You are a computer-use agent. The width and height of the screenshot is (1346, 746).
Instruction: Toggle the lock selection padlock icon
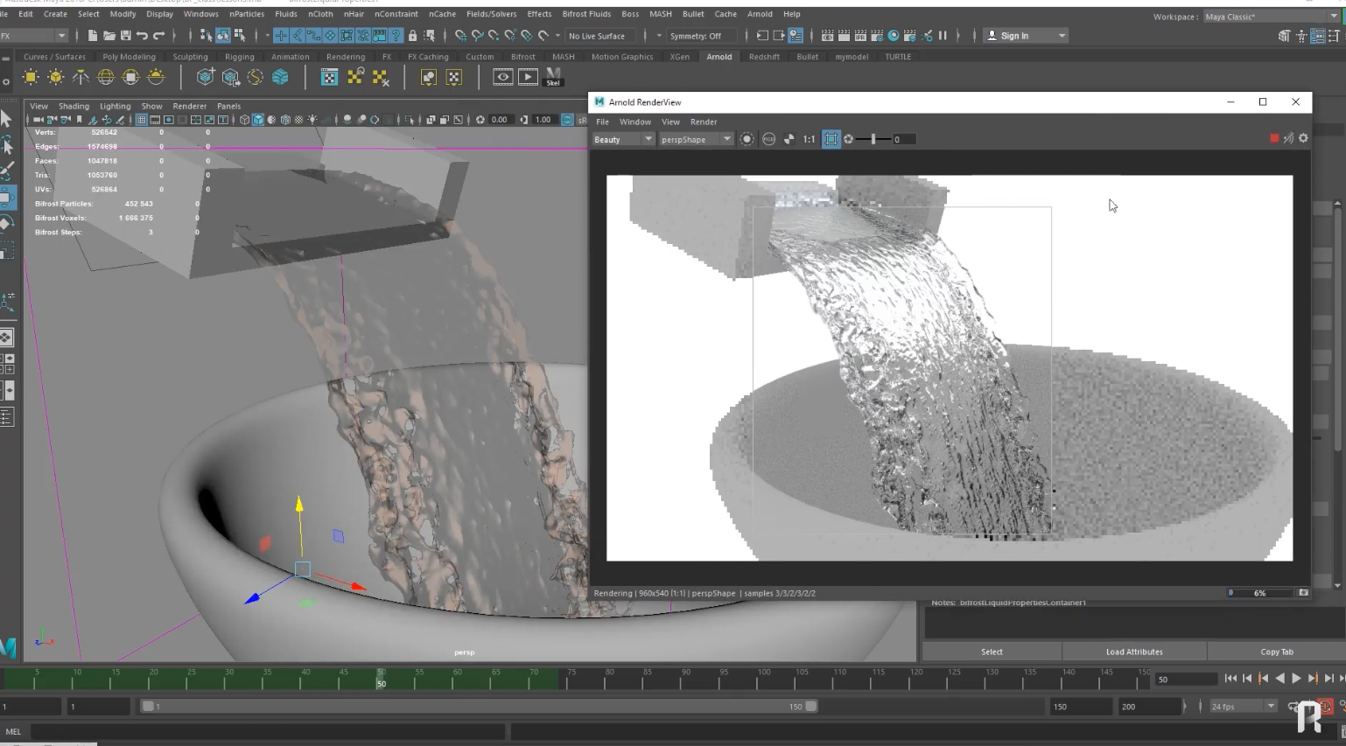pos(412,36)
